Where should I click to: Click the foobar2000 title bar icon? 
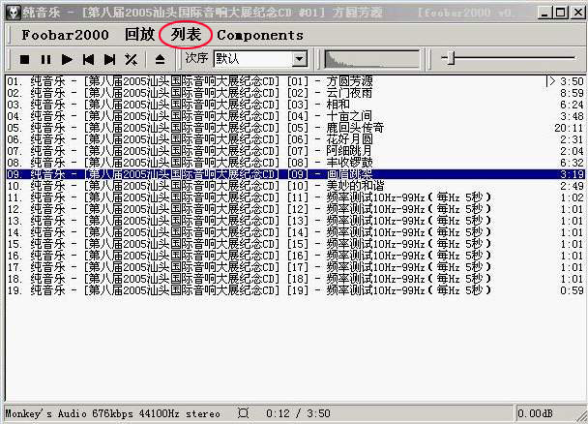click(x=14, y=13)
